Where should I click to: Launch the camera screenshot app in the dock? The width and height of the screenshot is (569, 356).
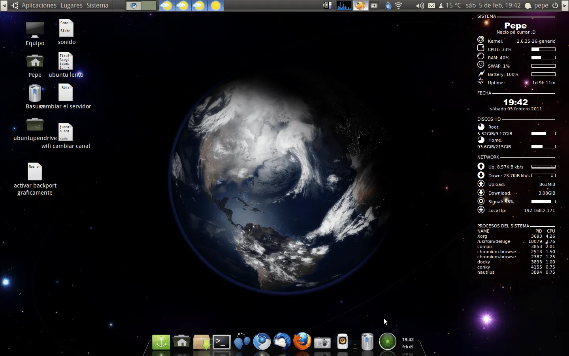tap(322, 342)
